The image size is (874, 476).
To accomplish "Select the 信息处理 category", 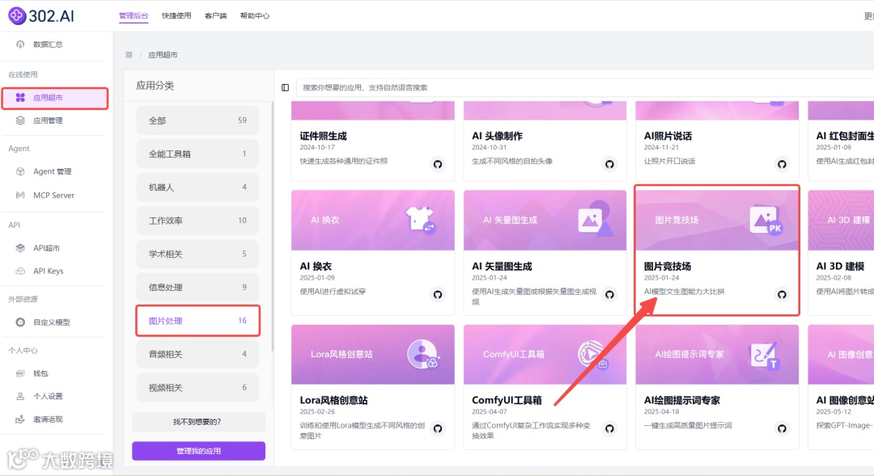I will coord(197,287).
